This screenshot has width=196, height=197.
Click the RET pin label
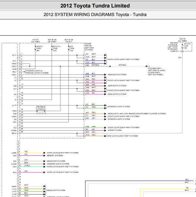(x=15, y=156)
